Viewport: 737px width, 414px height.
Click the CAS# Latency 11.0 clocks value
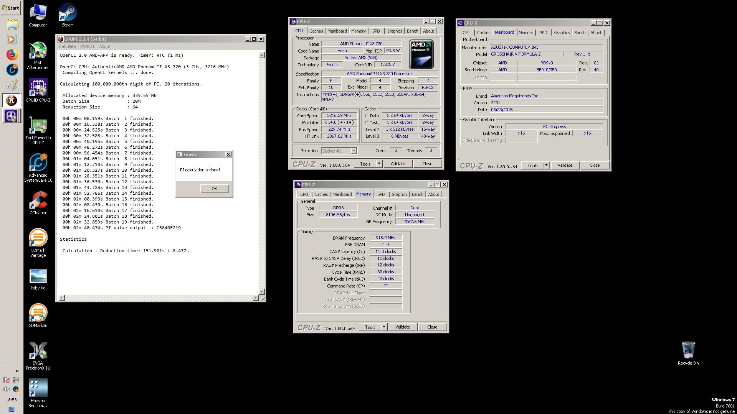point(386,251)
